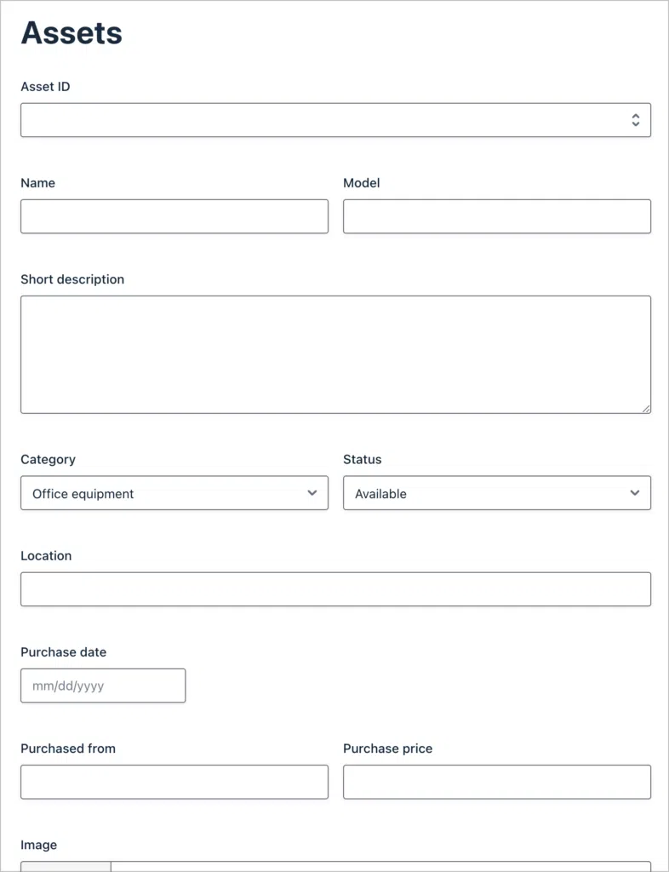Click inside the Short description textarea
Screen dimensions: 669x872
tap(335, 355)
